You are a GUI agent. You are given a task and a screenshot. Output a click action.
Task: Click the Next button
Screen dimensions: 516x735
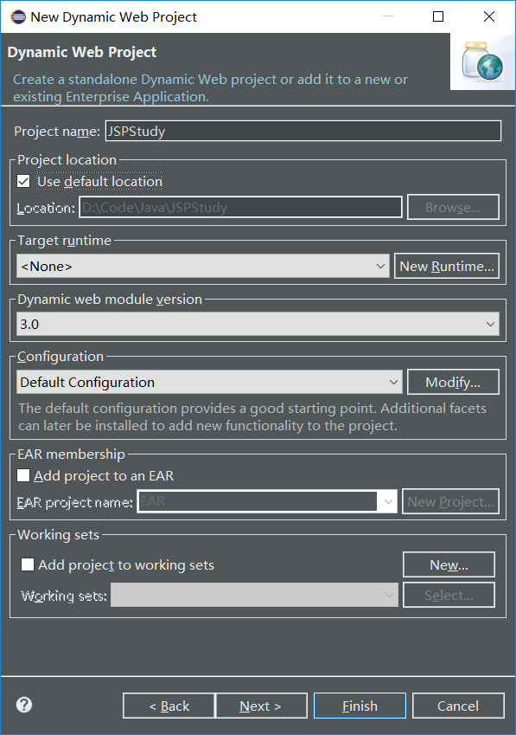coord(261,705)
